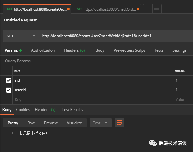Click response line number 1
The width and height of the screenshot is (193, 152).
tap(12, 133)
